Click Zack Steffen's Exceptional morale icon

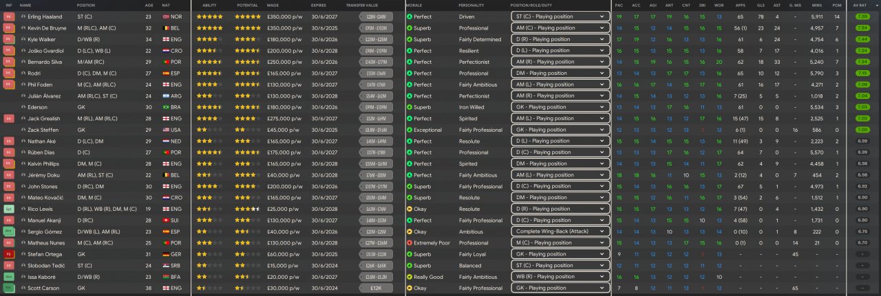tap(410, 130)
